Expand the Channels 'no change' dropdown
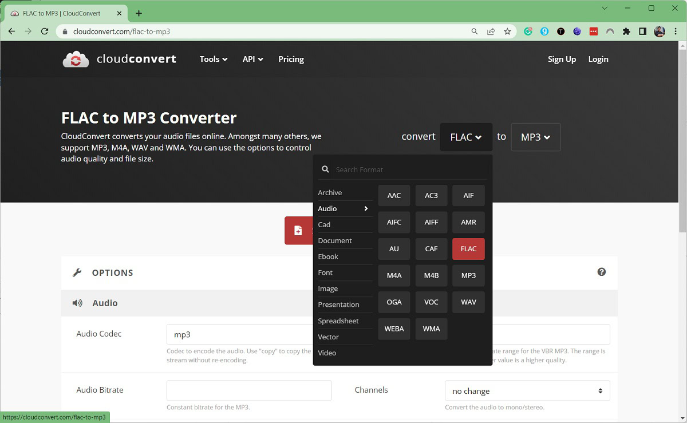 pos(527,391)
